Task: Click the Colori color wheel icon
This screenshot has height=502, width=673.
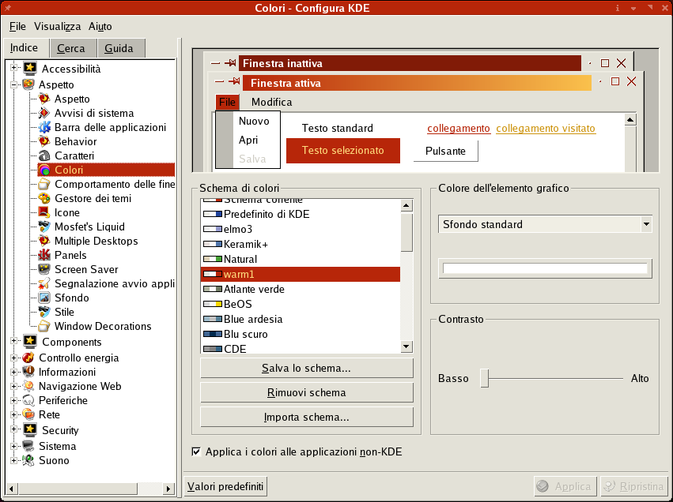Action: pos(44,170)
